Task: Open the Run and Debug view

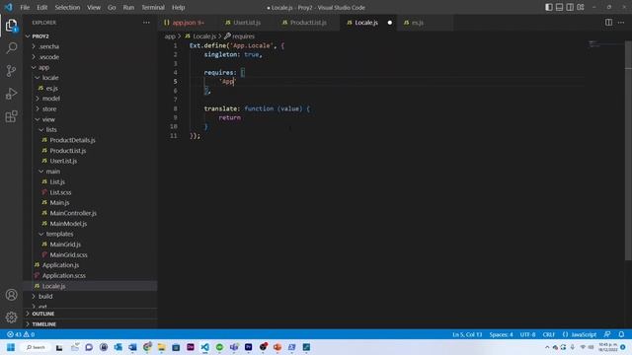Action: click(11, 94)
